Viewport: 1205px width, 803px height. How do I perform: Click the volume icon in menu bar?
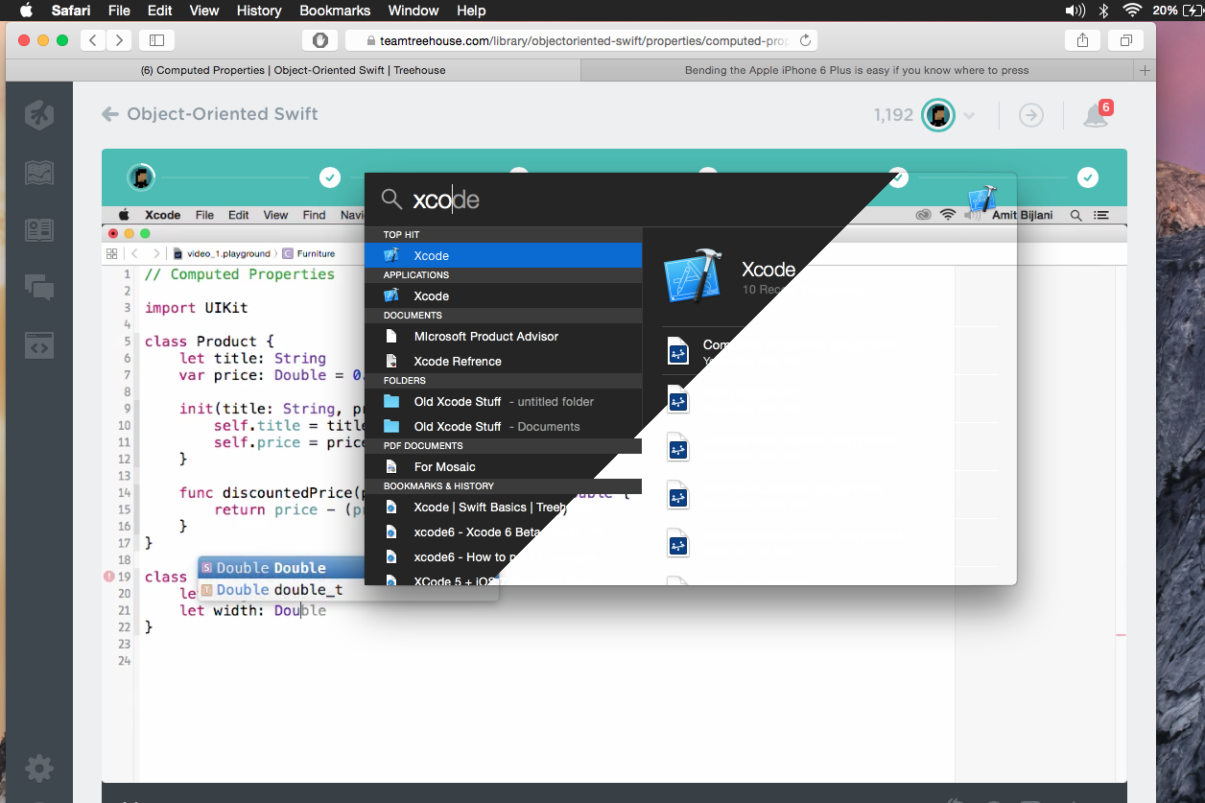(1075, 11)
